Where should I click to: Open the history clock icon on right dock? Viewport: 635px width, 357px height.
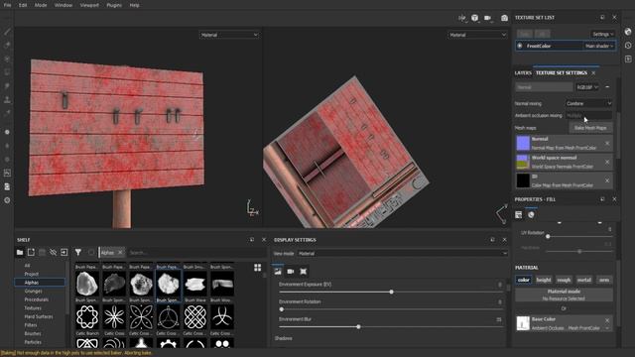point(628,46)
